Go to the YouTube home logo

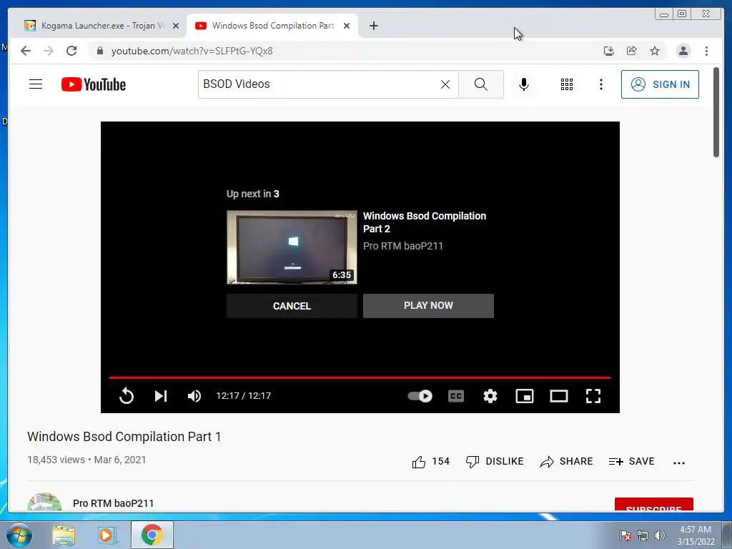(x=94, y=84)
